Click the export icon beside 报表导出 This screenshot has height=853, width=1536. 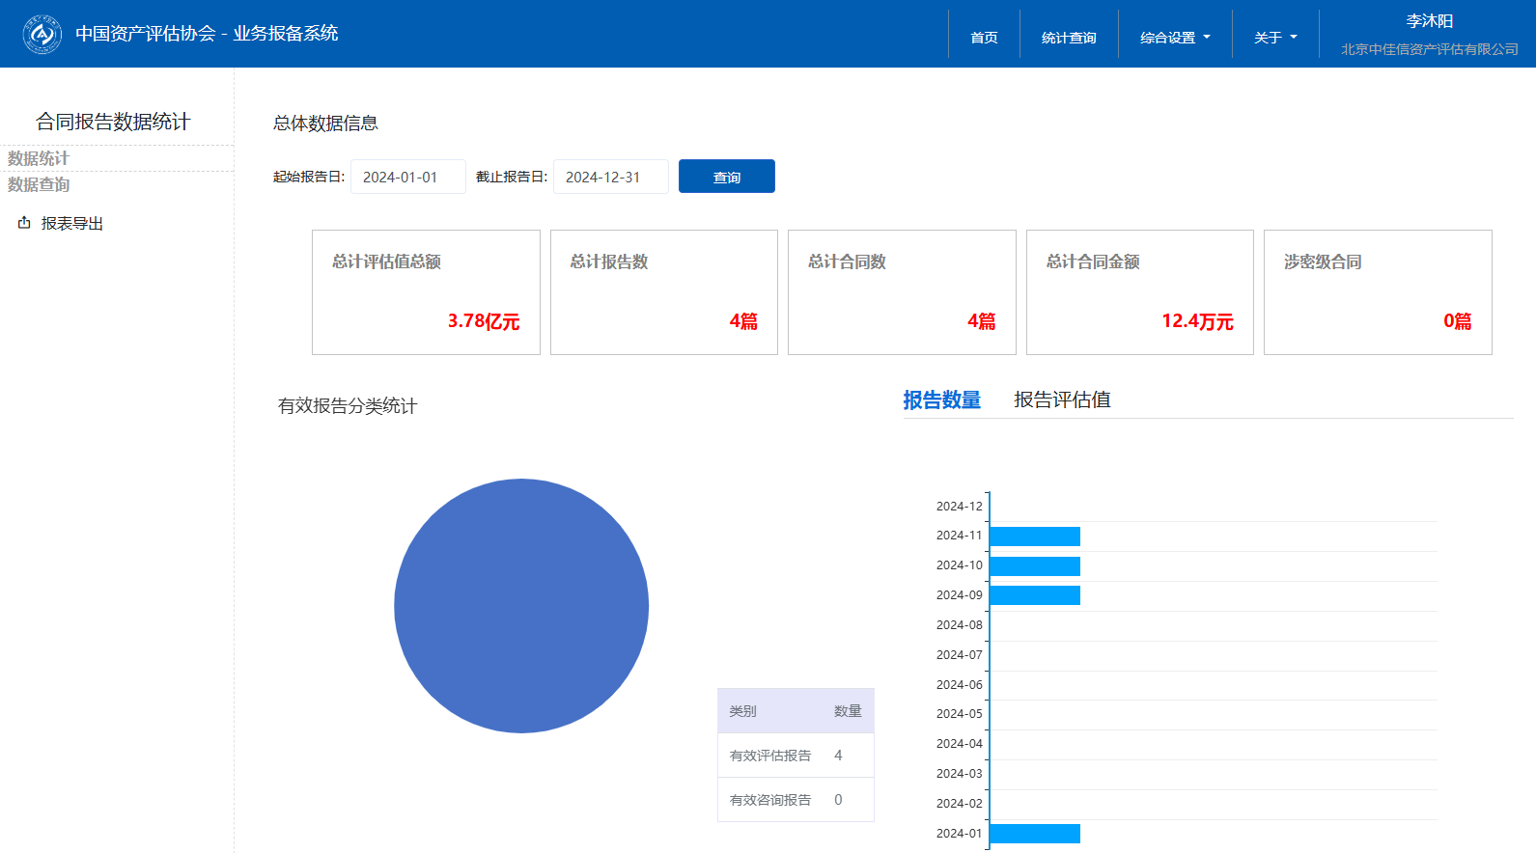click(24, 223)
